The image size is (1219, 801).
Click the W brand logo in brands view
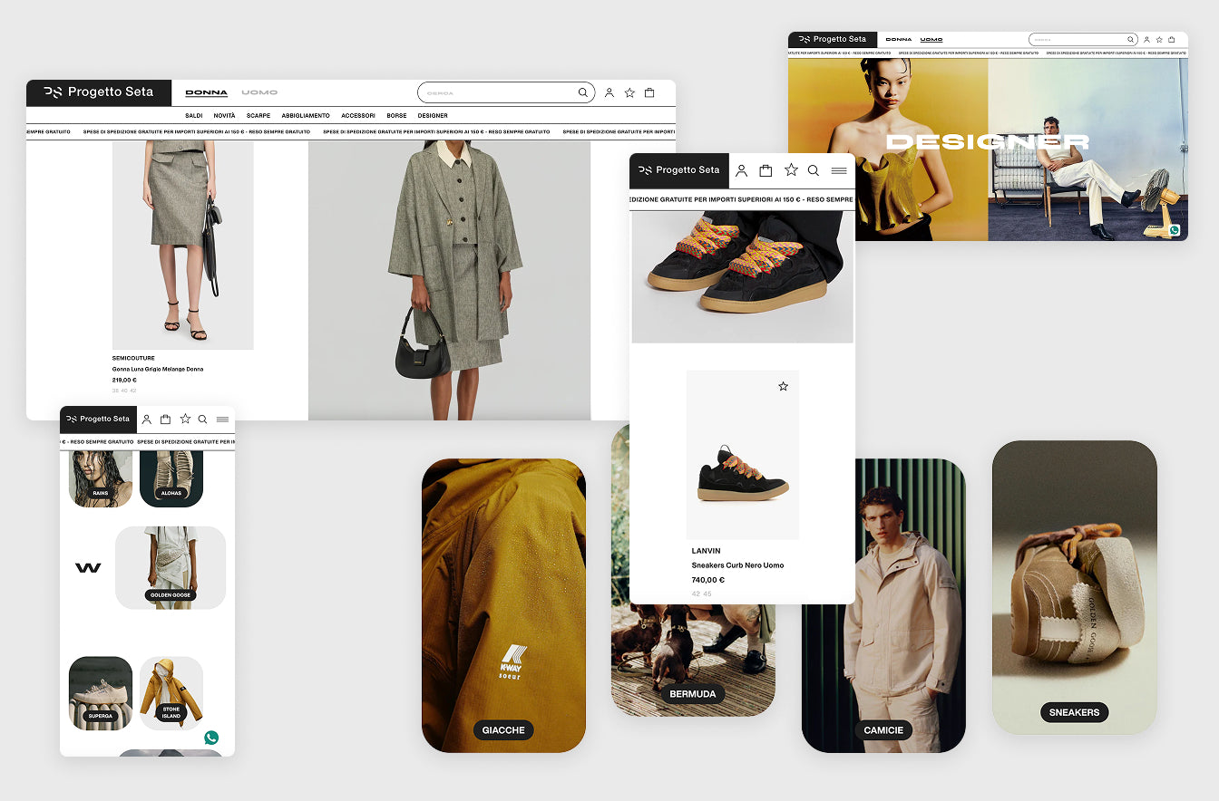tap(88, 568)
